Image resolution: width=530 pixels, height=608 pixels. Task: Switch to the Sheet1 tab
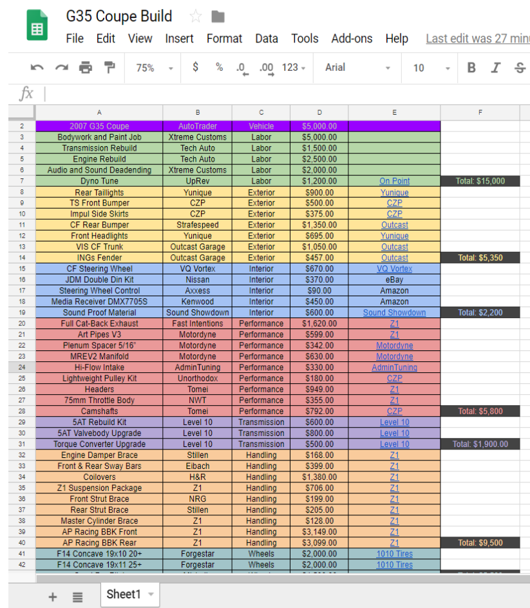[x=124, y=594]
